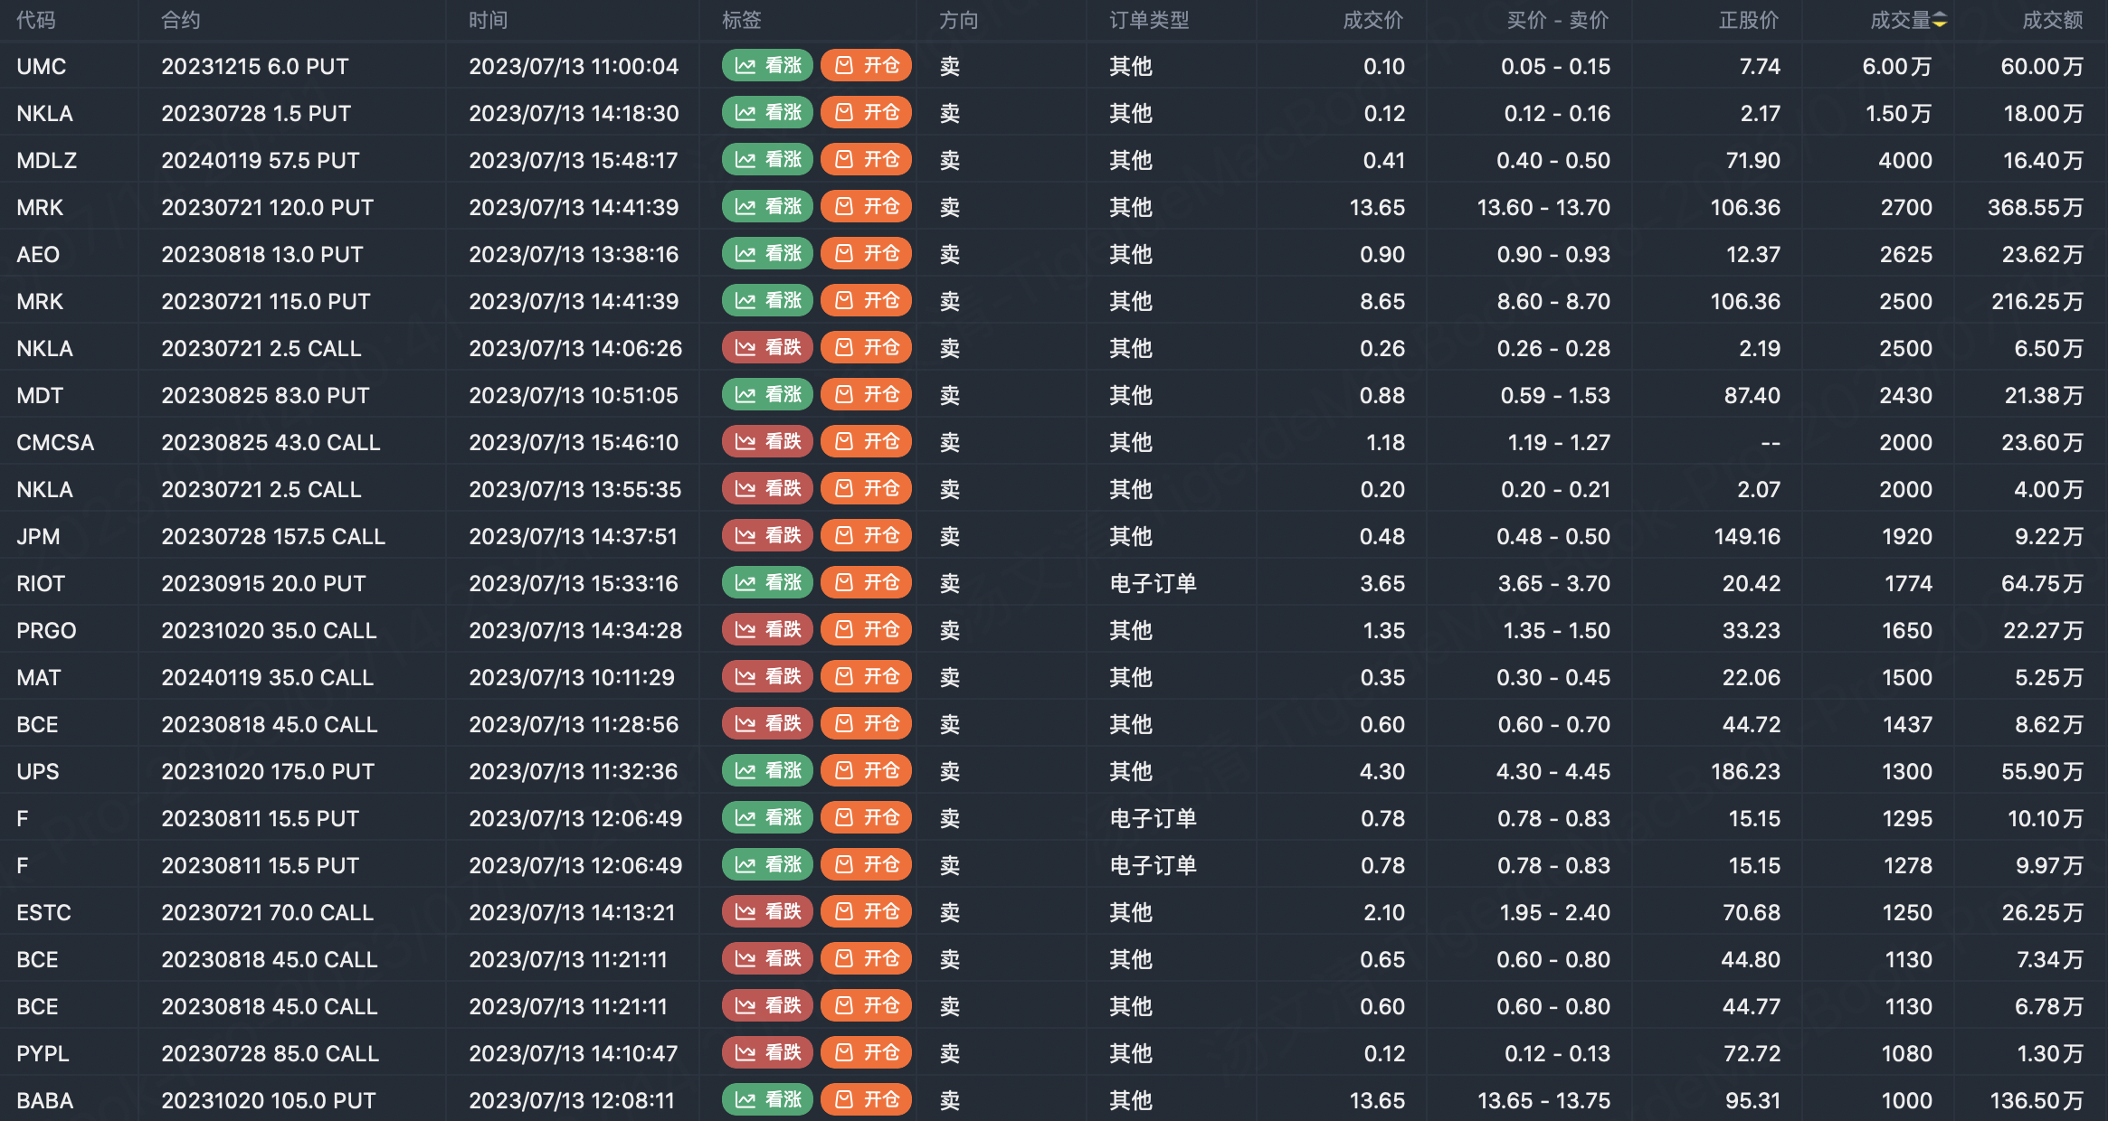Image resolution: width=2108 pixels, height=1121 pixels.
Task: Sort by the 成交额 column header
Action: coord(2052,21)
